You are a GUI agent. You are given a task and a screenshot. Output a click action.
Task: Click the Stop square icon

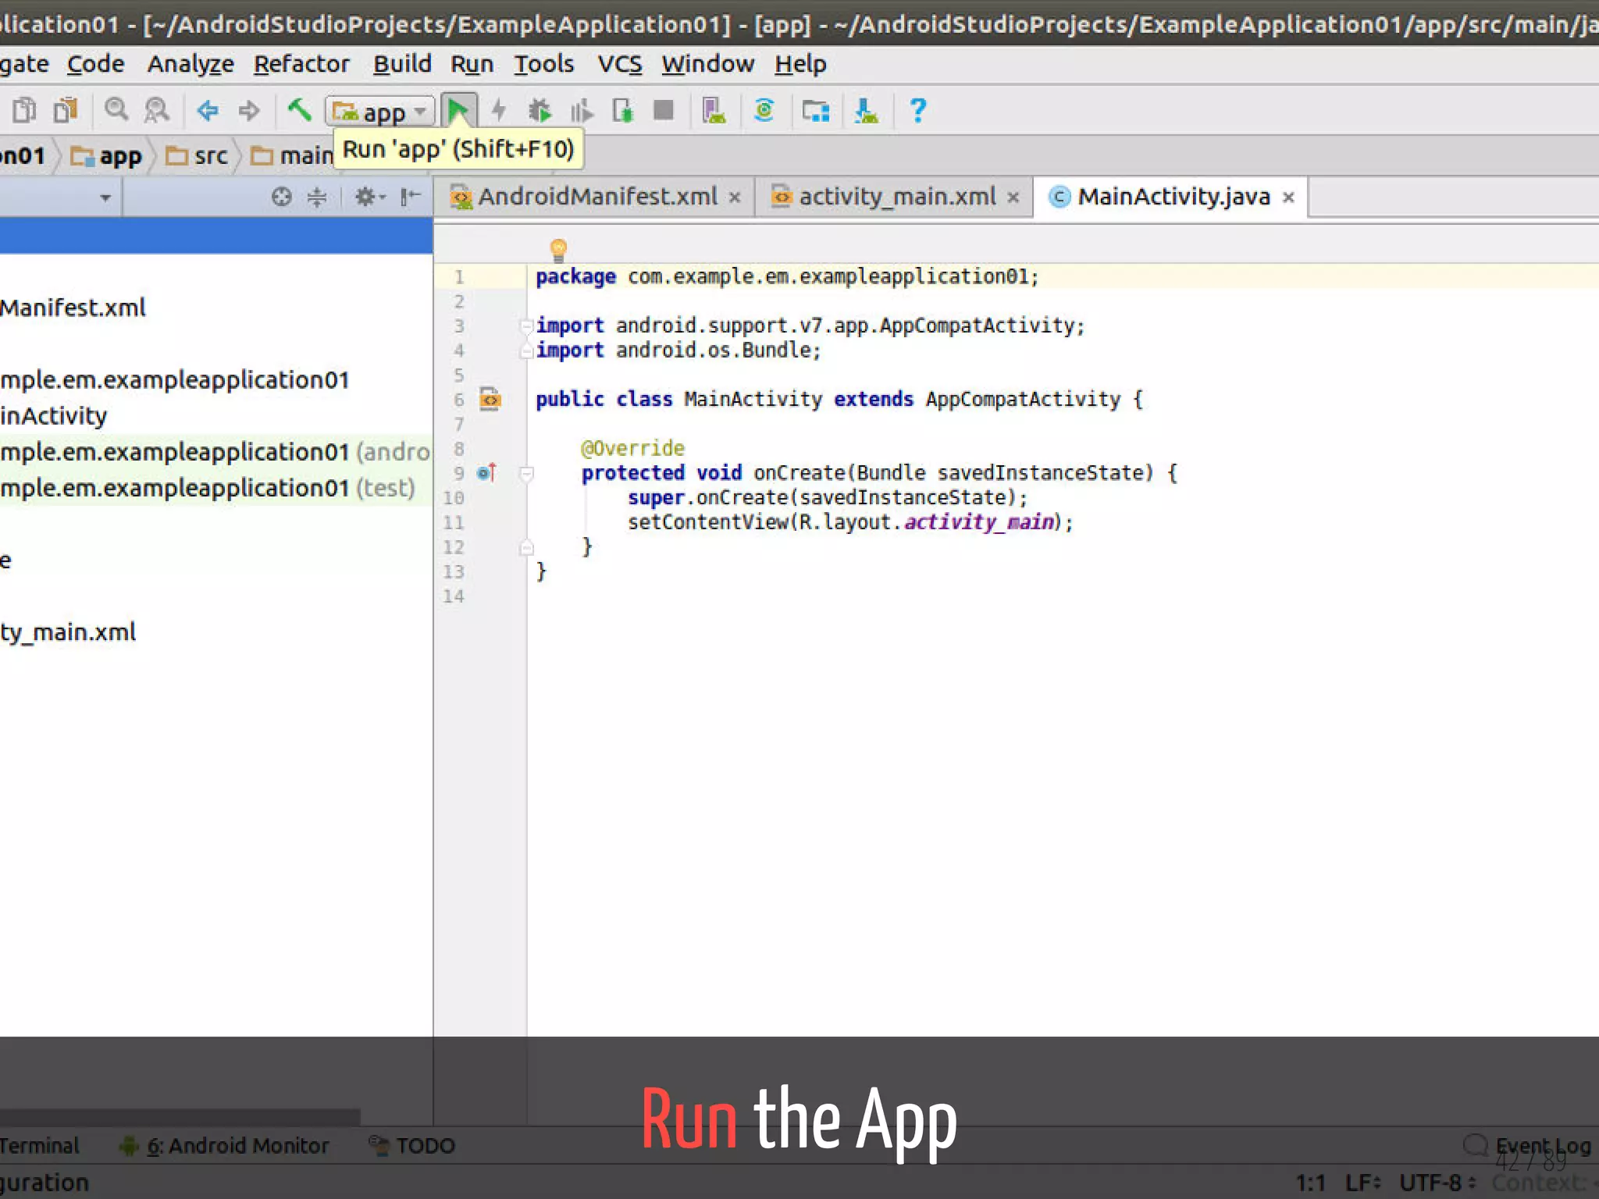tap(664, 111)
